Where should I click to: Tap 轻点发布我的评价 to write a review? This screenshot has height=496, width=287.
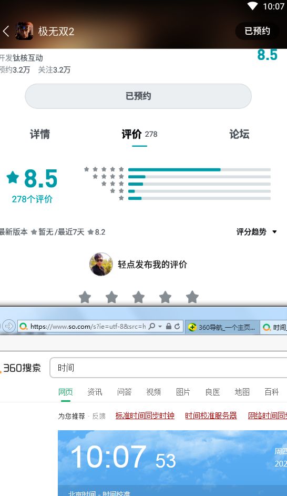[x=152, y=265]
